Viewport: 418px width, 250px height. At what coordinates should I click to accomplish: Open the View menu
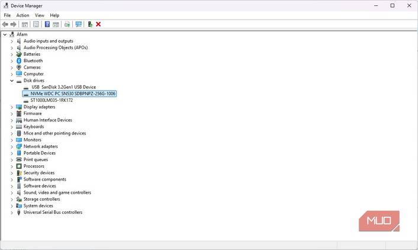coord(40,15)
